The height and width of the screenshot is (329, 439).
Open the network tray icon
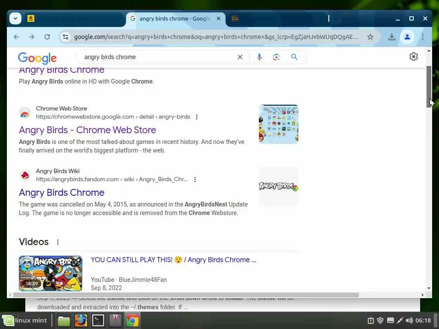point(400,320)
